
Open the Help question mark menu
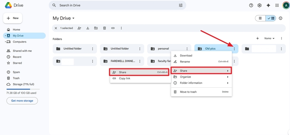coord(251,5)
